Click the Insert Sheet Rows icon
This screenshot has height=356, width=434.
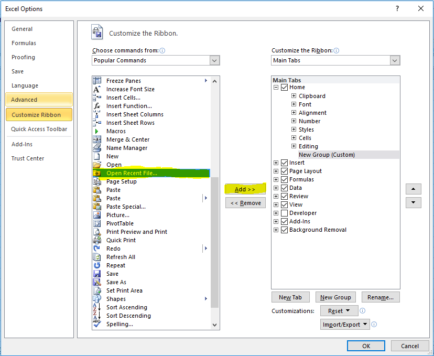[x=97, y=123]
